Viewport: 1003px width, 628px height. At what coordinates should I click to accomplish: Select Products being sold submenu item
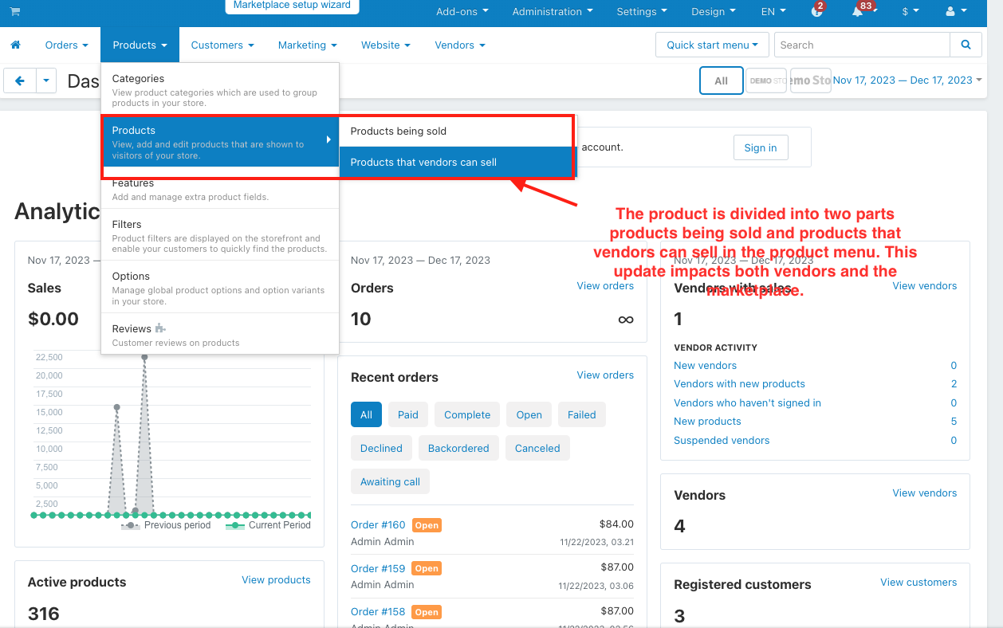455,131
